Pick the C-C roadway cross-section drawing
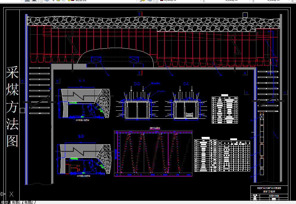Image resolution: width=296 pixels, height=204 pixels. point(186,103)
